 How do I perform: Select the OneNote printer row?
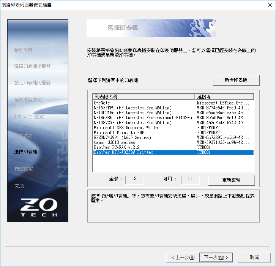click(x=173, y=103)
